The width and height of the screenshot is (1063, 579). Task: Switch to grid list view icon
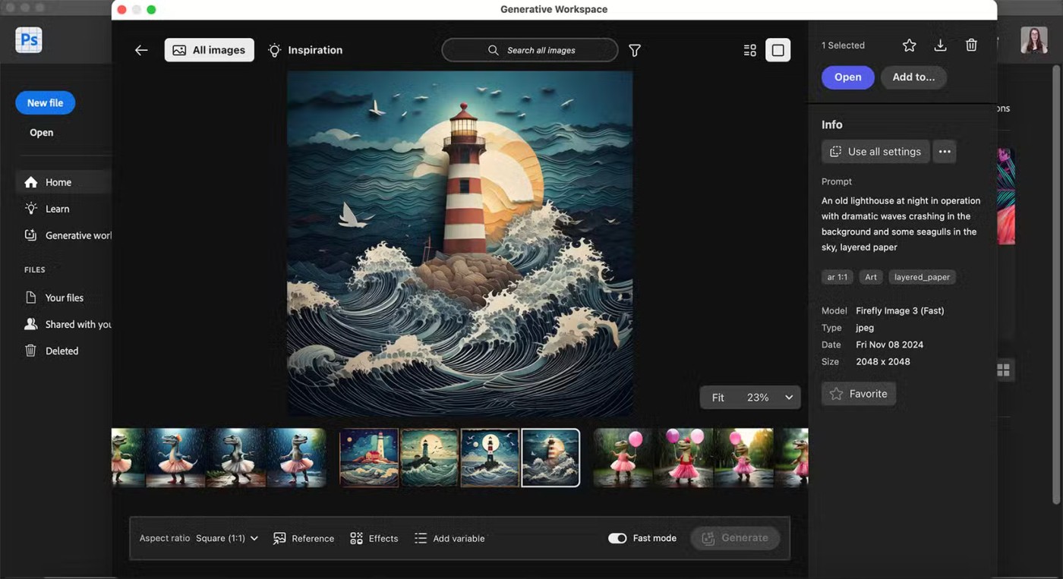(x=749, y=50)
